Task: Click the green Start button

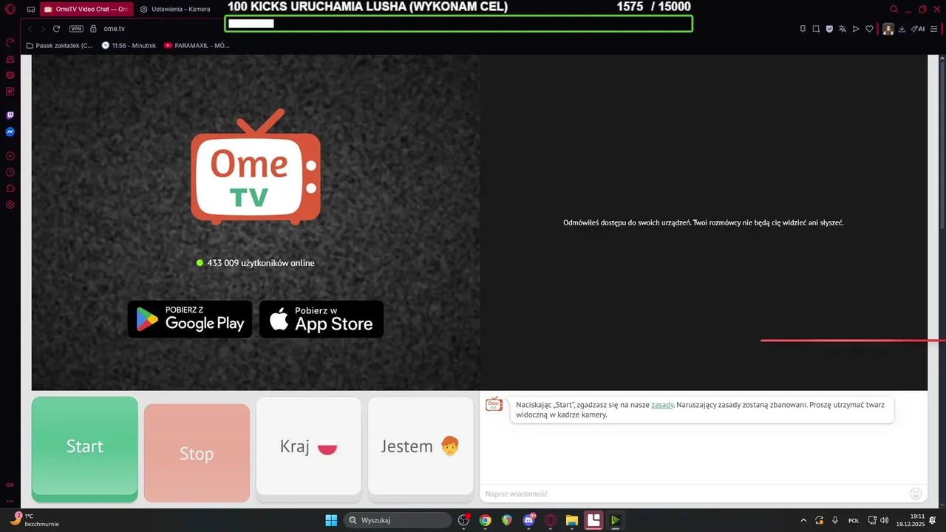Action: coord(85,449)
